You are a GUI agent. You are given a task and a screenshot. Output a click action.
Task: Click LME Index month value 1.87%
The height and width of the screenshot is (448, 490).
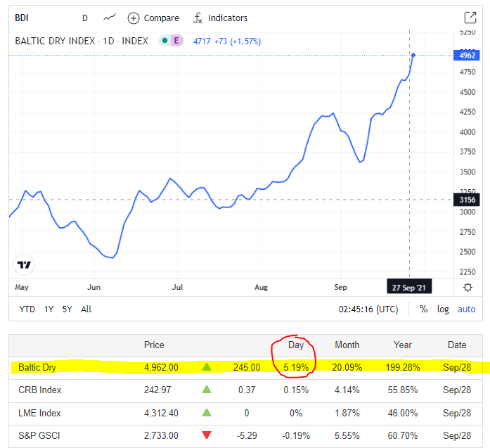[347, 413]
